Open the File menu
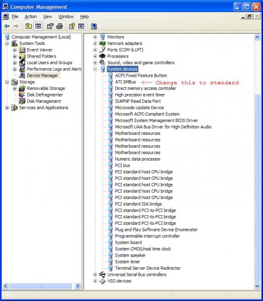This screenshot has width=263, height=301. coord(15,17)
